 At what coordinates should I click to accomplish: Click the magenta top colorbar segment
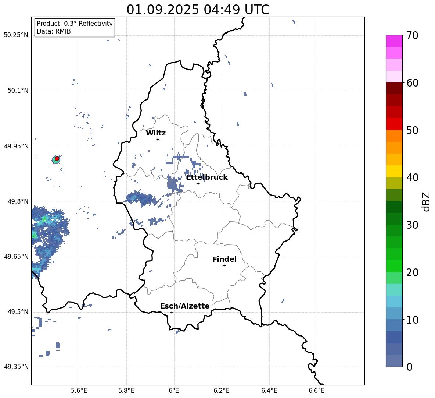click(x=394, y=41)
